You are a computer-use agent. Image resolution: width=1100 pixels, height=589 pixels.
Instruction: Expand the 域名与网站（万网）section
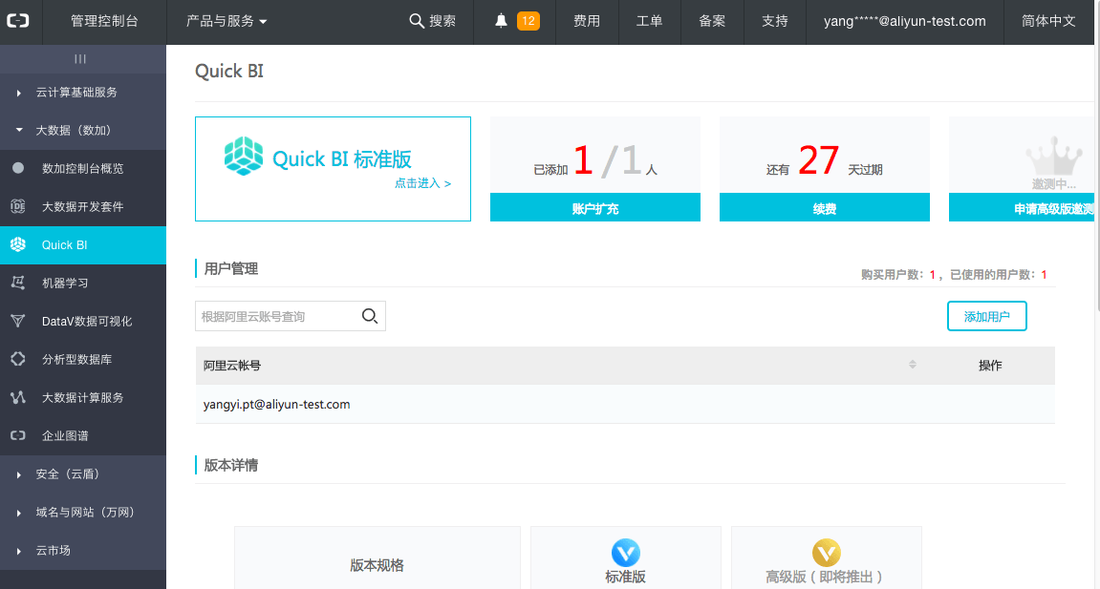(82, 513)
